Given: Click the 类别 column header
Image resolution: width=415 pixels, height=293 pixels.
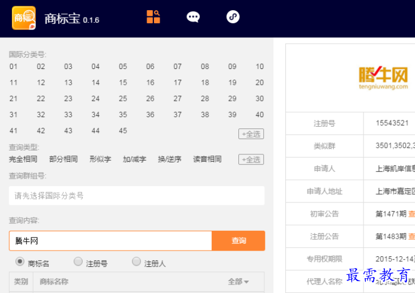Looking at the screenshot, I should 21,282.
